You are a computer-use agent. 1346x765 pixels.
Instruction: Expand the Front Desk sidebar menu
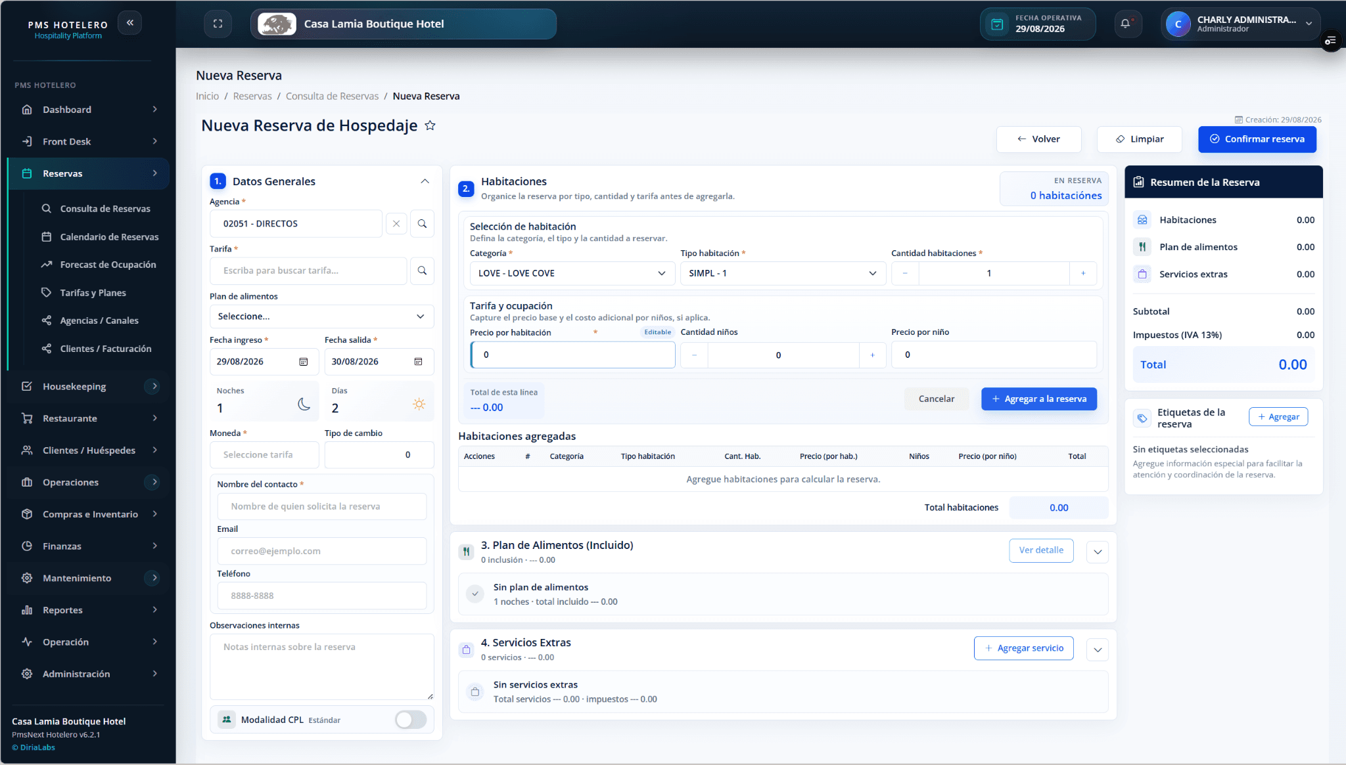pyautogui.click(x=88, y=141)
